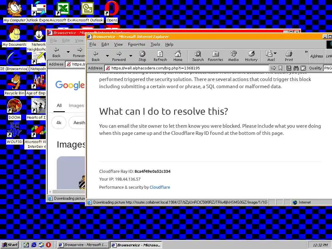Viewport: 332px width, 249px height.
Task: Open the Quality PNG dropdown
Action: tap(328, 68)
